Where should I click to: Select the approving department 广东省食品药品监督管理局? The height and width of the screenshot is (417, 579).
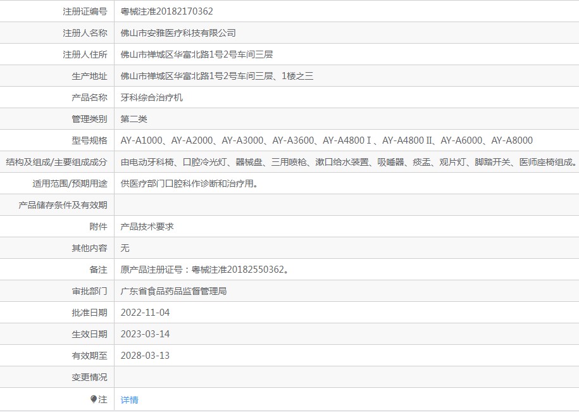click(173, 291)
